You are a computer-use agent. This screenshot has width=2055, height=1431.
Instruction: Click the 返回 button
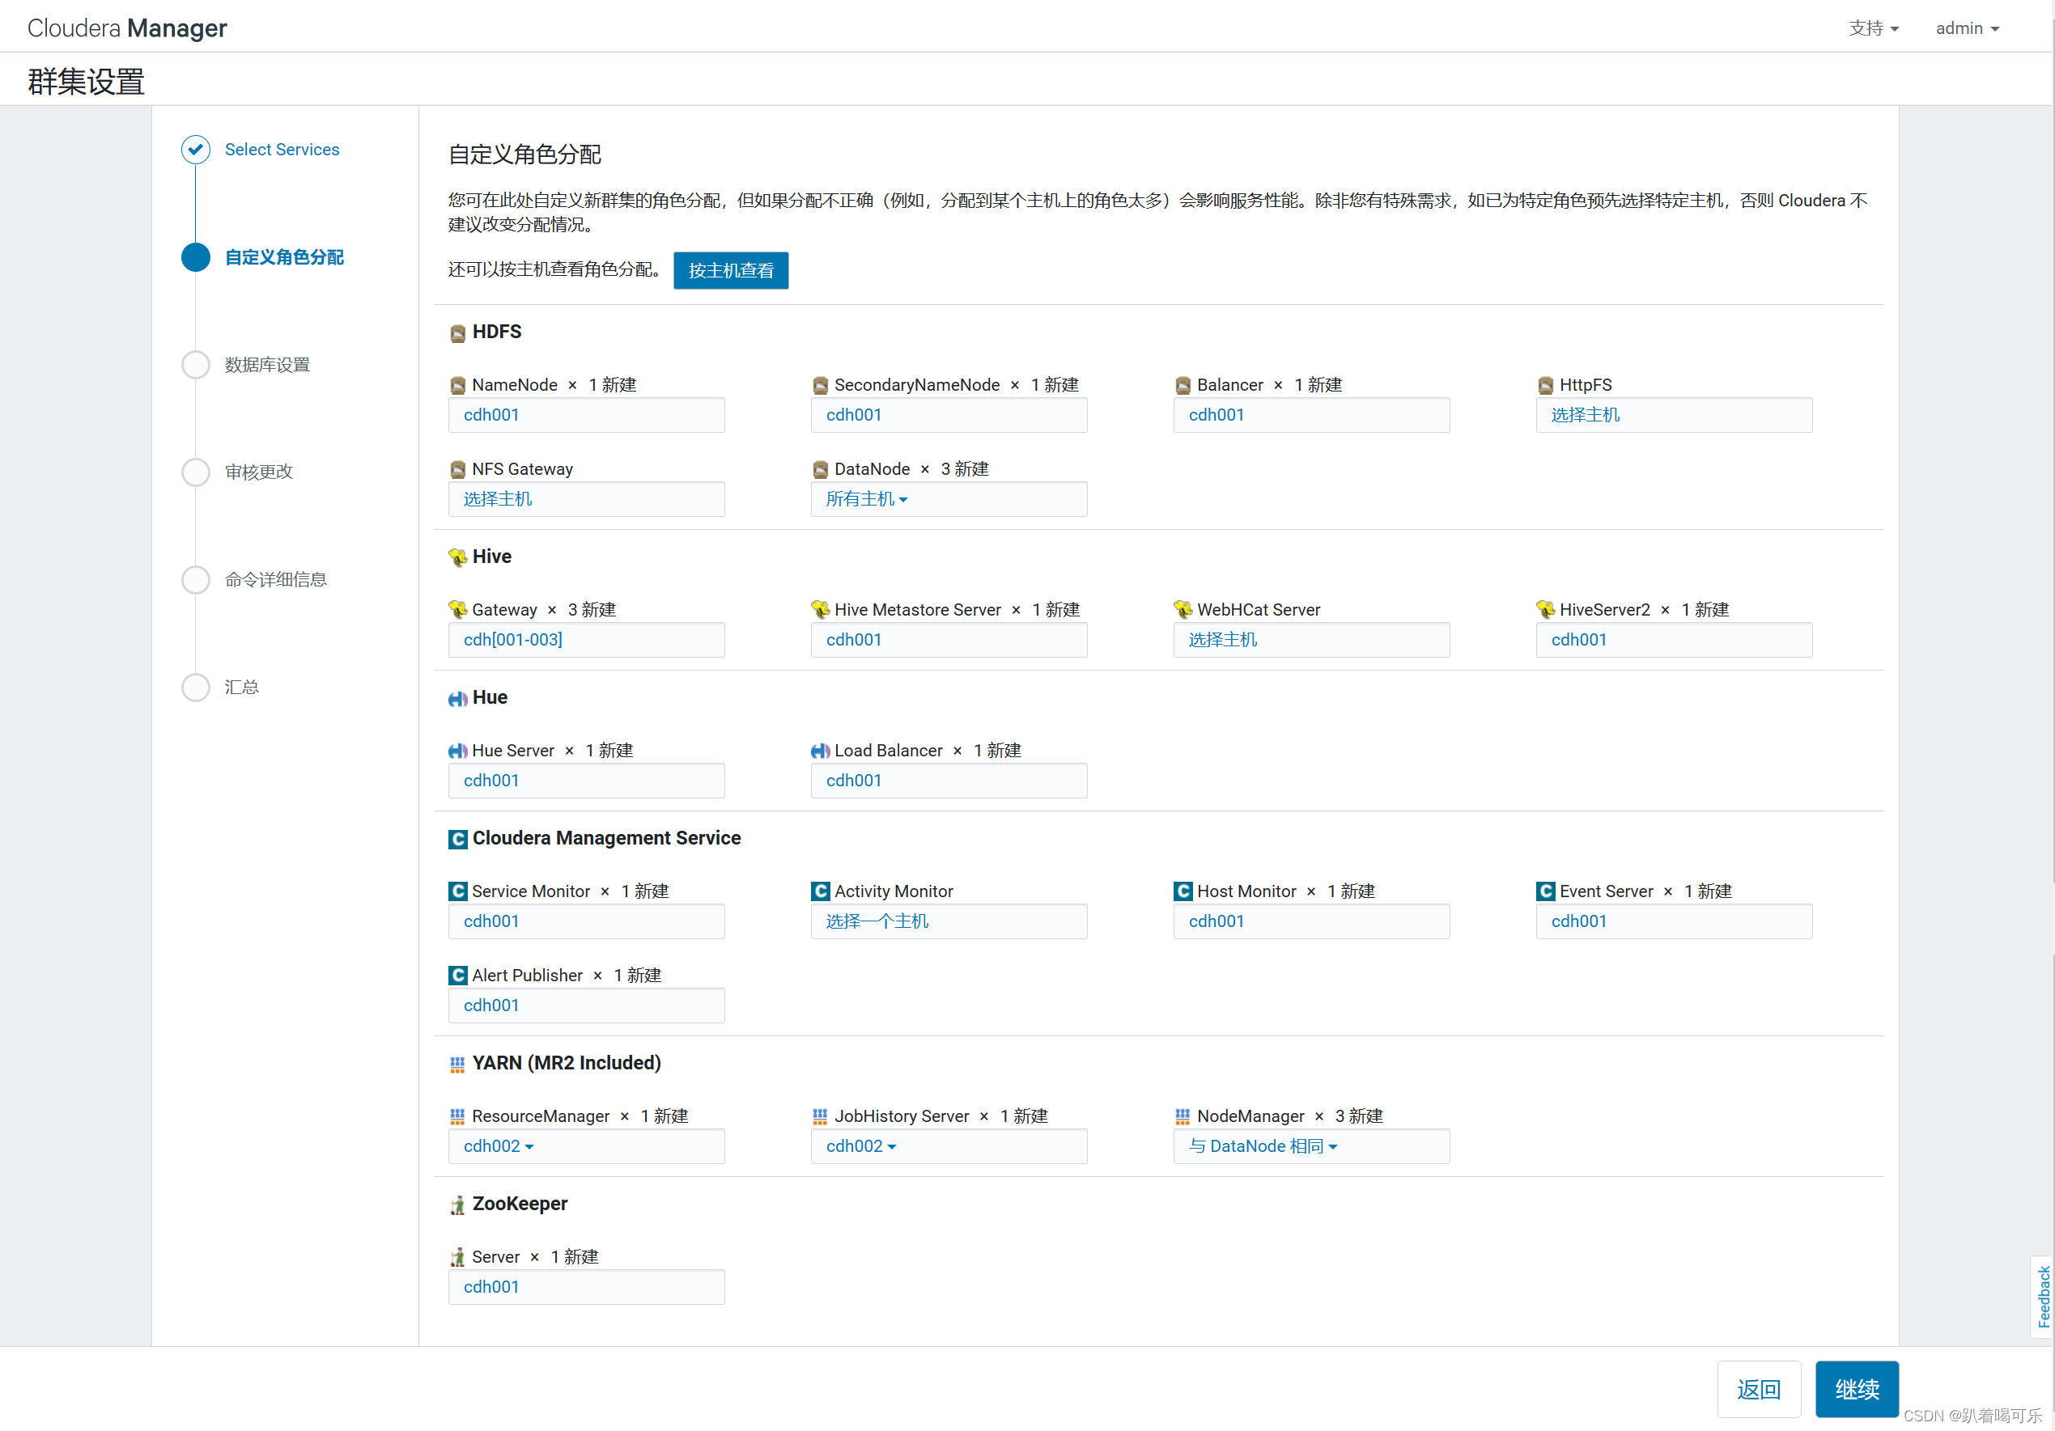click(x=1758, y=1389)
